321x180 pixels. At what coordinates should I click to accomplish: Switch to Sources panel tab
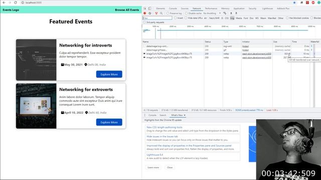(x=185, y=8)
